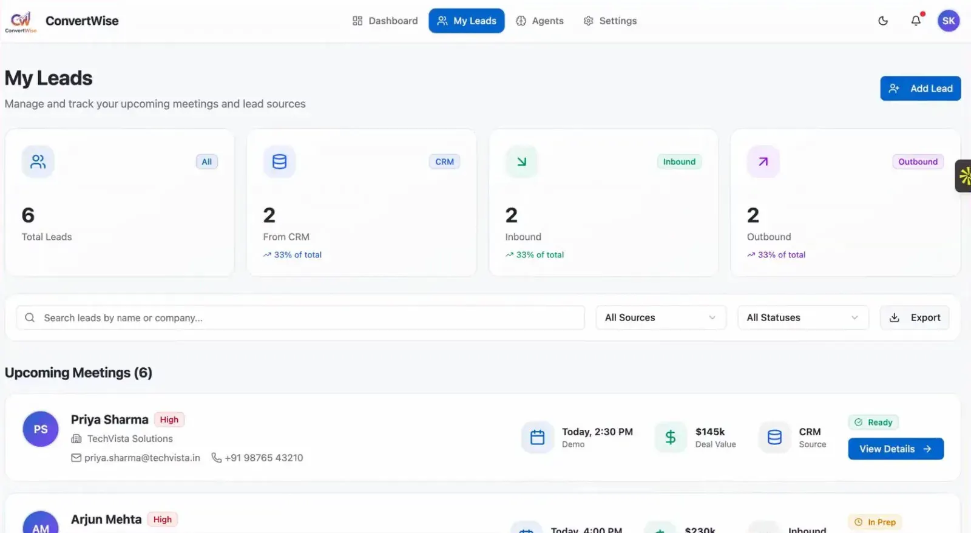Click Priya Sharma's PS avatar
971x533 pixels.
click(41, 429)
